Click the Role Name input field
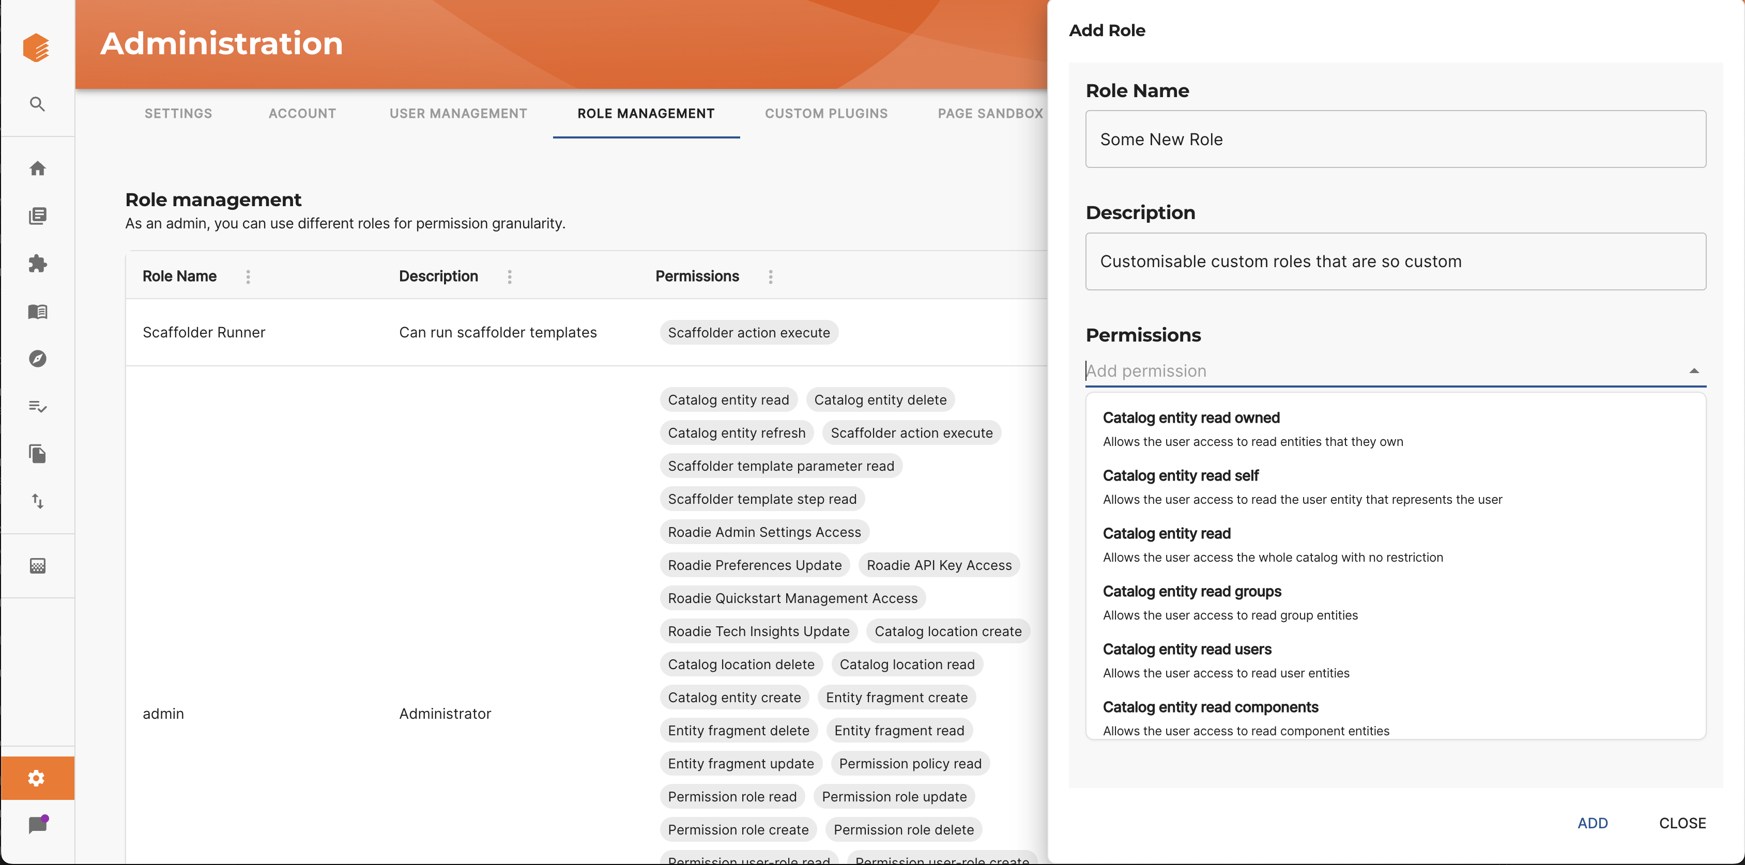Viewport: 1745px width, 865px height. 1396,138
